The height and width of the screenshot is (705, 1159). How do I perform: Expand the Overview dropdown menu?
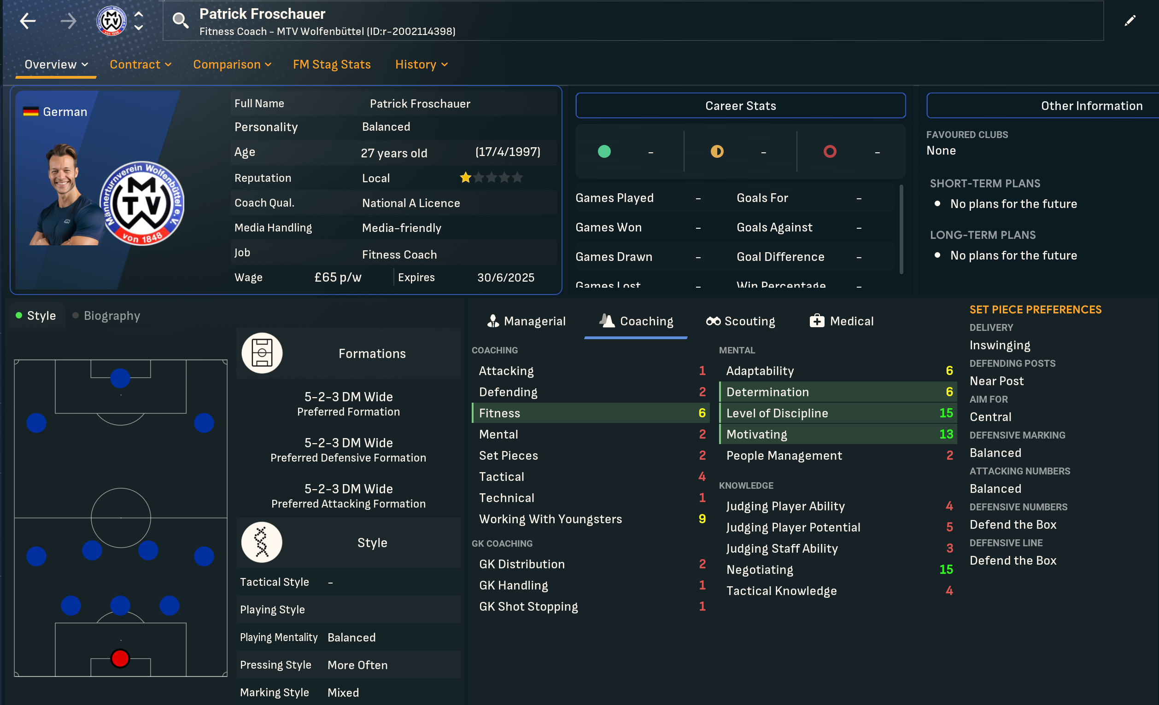pos(56,64)
